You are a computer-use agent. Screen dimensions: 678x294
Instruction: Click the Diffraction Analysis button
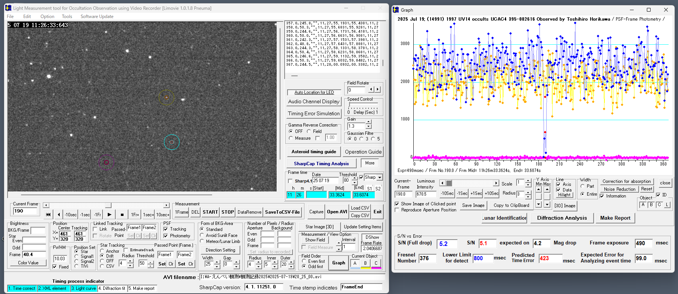pyautogui.click(x=562, y=218)
